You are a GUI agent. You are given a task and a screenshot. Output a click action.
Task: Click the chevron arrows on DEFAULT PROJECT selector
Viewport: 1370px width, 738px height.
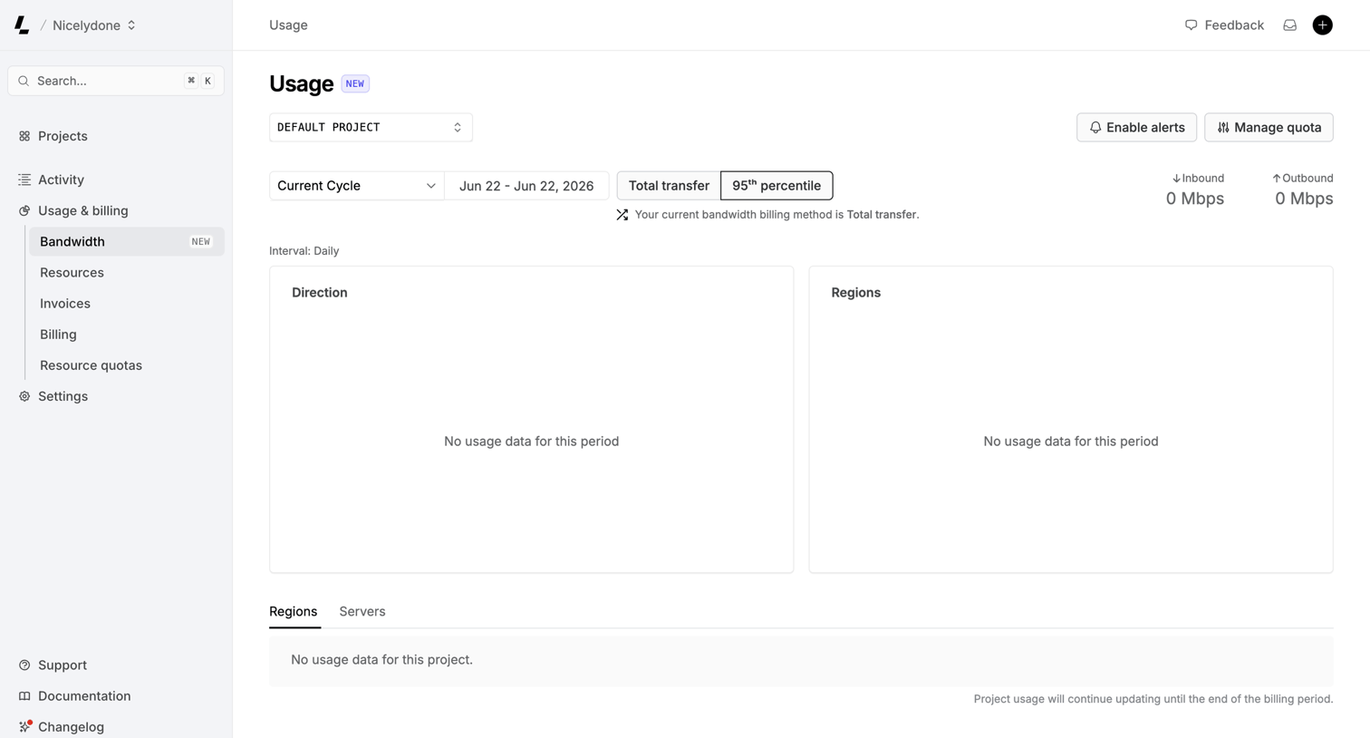(458, 127)
